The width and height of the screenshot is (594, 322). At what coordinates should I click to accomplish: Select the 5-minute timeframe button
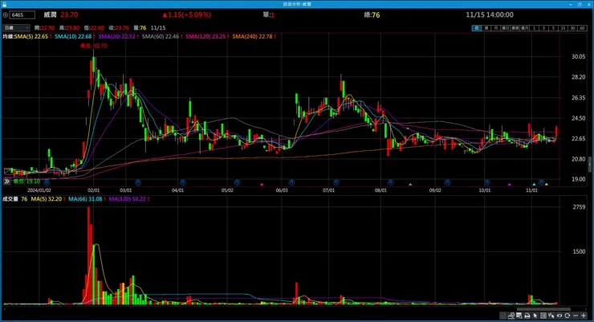553,27
